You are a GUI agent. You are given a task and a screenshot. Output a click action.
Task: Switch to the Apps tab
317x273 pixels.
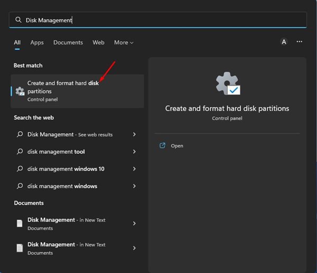tap(37, 42)
